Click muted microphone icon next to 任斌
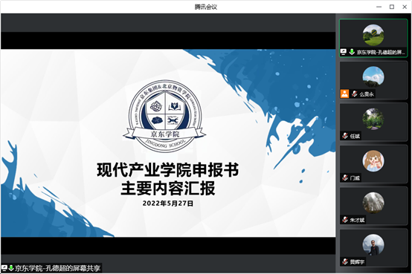 click(x=345, y=136)
